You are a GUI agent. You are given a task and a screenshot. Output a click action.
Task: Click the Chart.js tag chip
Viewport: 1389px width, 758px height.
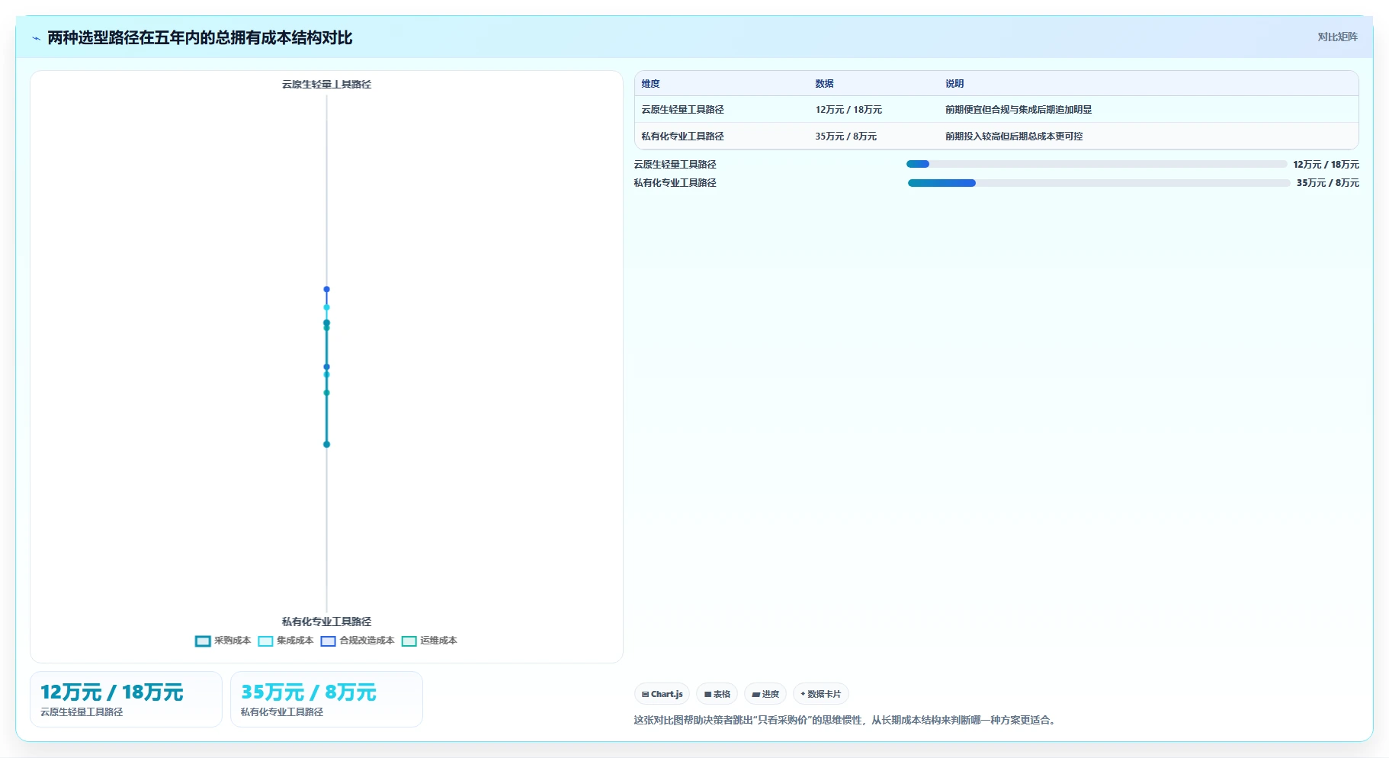coord(662,694)
